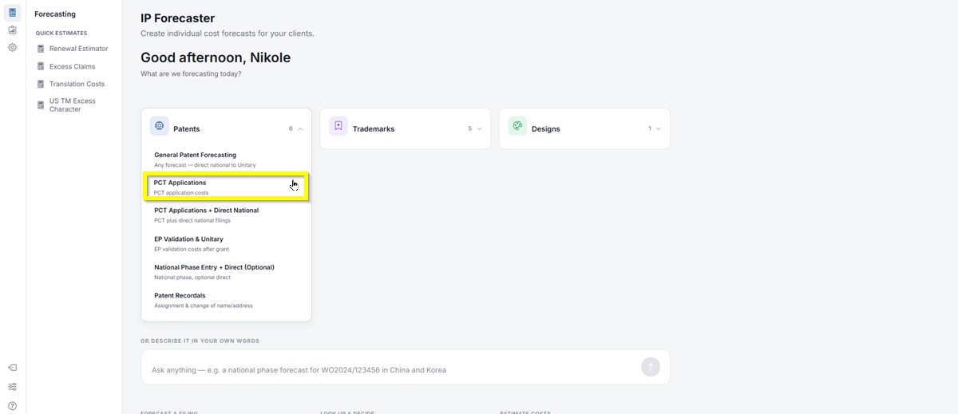Click the IP Forecaster page title
Screen dimensions: 958x414
tap(177, 18)
